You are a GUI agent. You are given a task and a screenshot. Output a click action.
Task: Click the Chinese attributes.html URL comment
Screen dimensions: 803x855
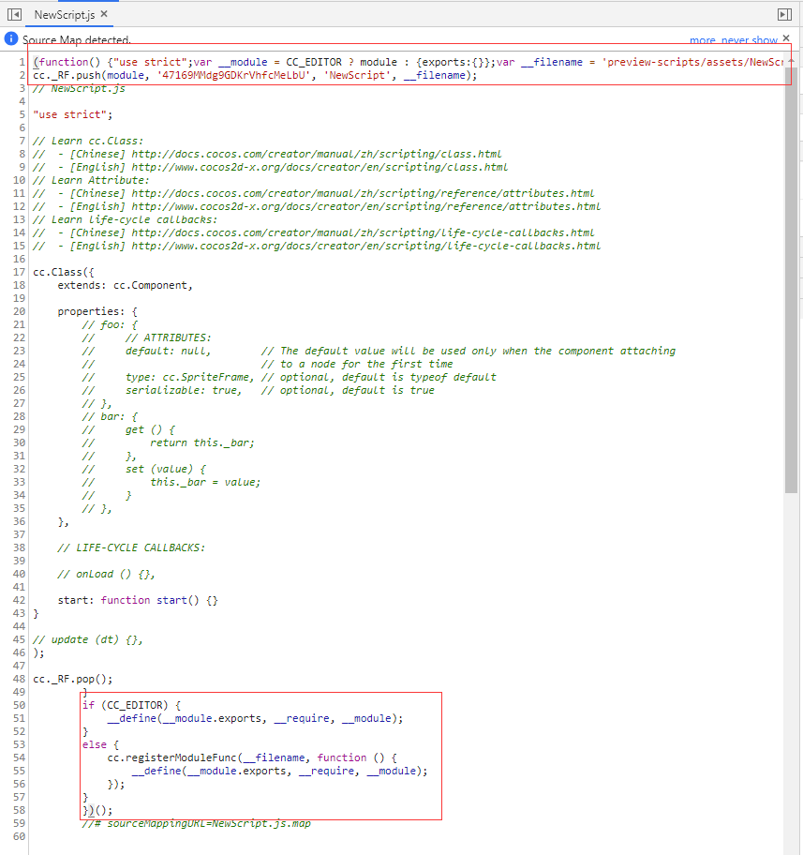coord(314,193)
